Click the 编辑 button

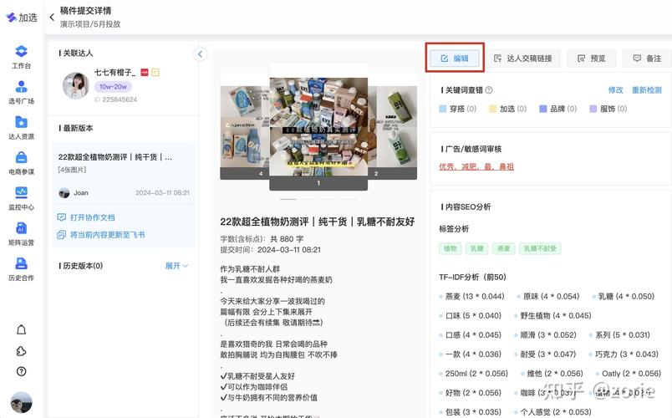(x=455, y=59)
